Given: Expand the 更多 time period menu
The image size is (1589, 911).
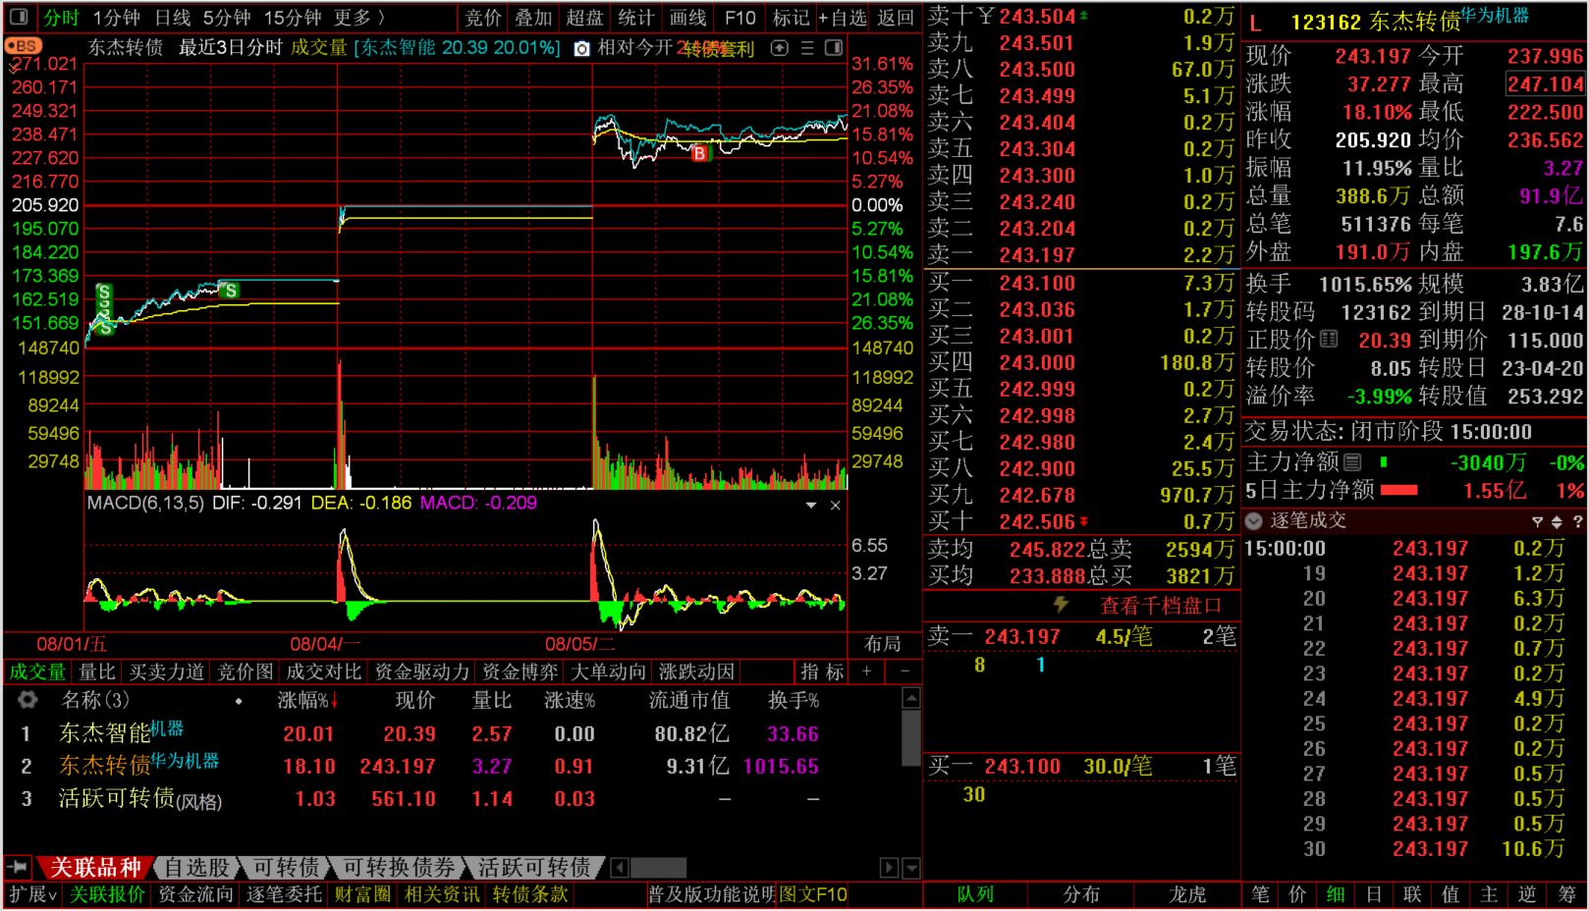Looking at the screenshot, I should tap(359, 18).
